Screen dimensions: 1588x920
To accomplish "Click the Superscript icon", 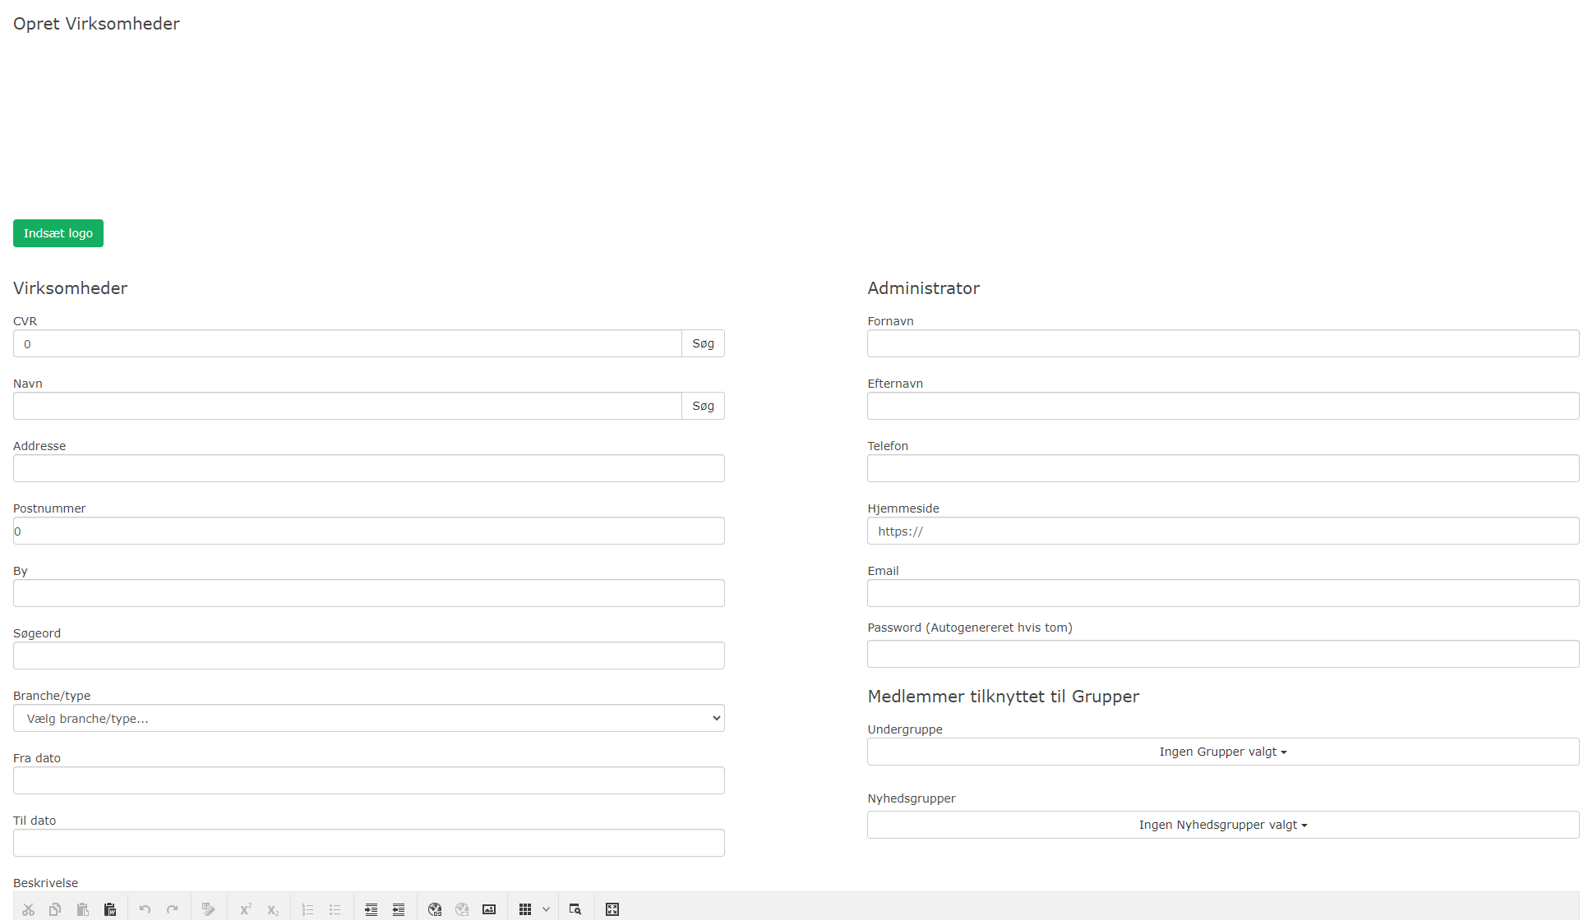I will [245, 909].
